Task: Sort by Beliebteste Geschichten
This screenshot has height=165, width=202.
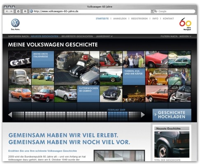Action: pyautogui.click(x=77, y=36)
